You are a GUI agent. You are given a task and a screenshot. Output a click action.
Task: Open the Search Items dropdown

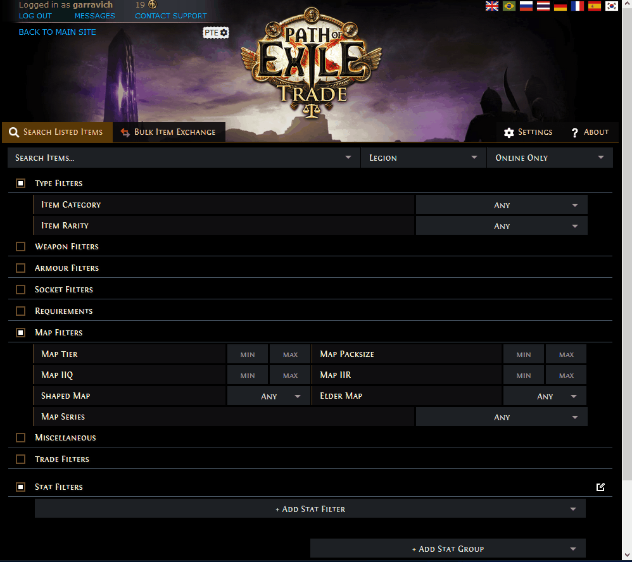(184, 158)
